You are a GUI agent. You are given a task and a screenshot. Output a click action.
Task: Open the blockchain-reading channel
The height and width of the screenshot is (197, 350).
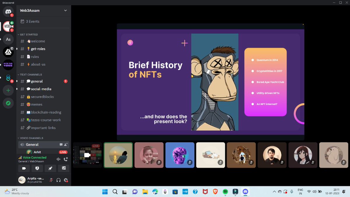tap(44, 112)
